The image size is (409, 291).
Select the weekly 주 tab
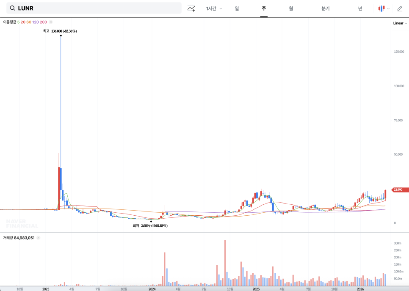(264, 8)
